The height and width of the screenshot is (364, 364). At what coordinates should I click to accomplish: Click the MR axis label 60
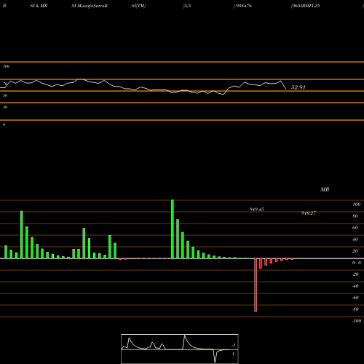point(355,228)
